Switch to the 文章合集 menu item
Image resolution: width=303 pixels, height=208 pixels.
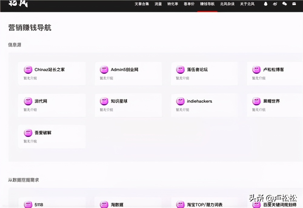[x=142, y=4]
